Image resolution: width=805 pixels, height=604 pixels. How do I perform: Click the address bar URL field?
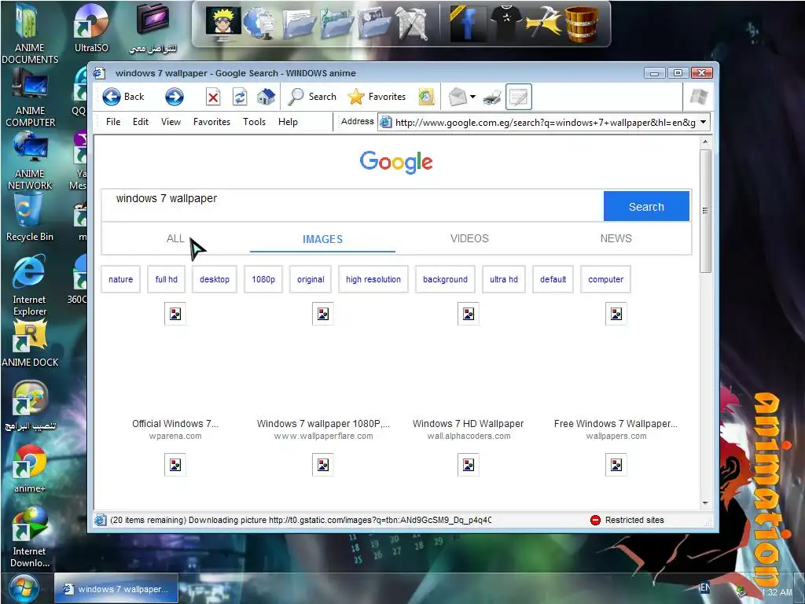(544, 122)
